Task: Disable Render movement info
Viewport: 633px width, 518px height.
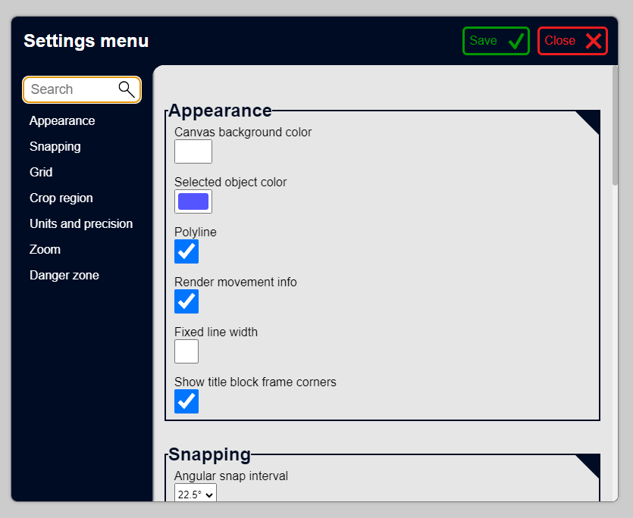Action: click(x=186, y=301)
